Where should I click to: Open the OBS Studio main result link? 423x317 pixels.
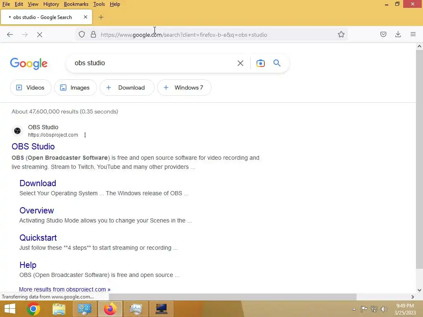click(33, 147)
